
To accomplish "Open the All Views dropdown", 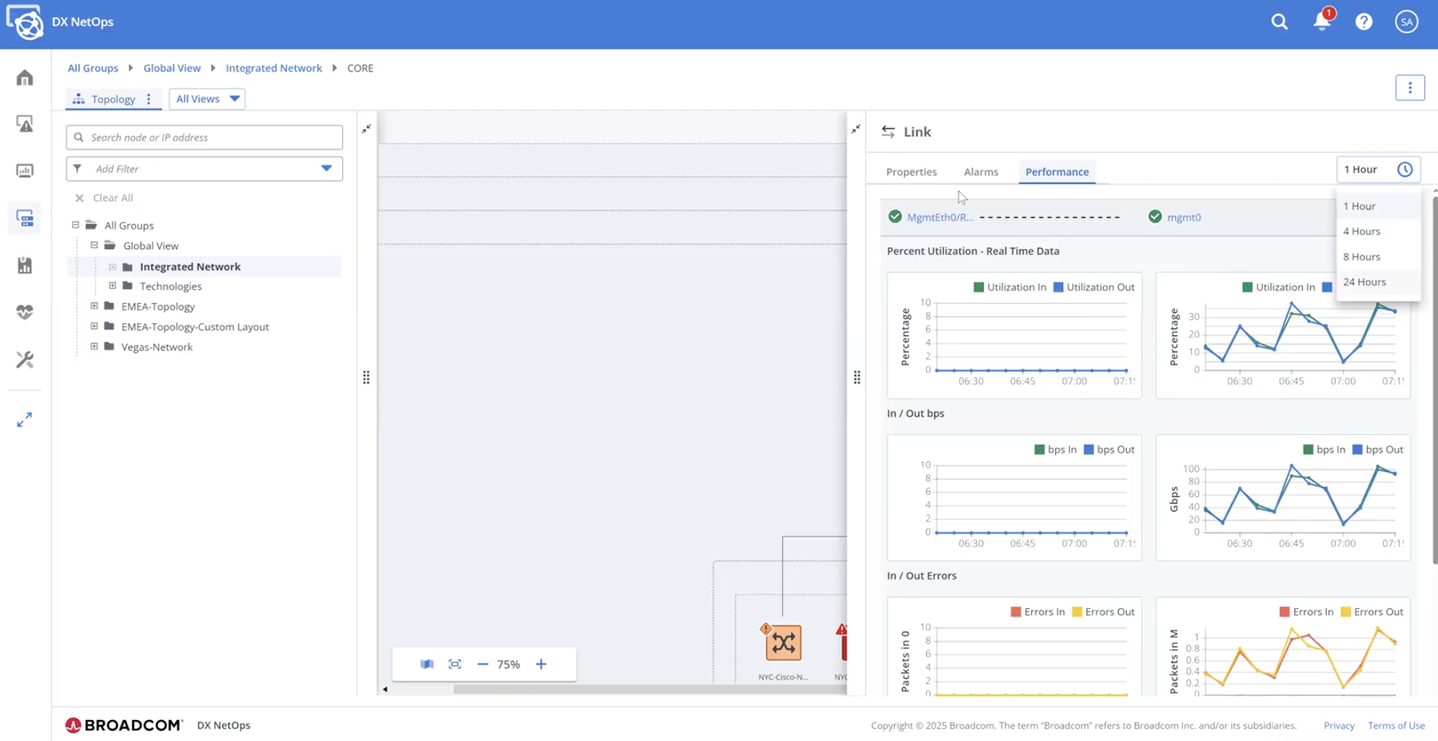I will coord(207,99).
